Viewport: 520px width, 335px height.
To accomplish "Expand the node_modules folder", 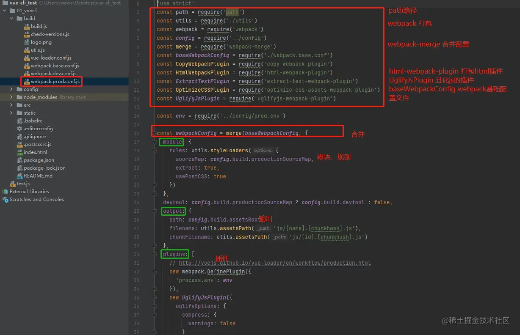I will pyautogui.click(x=12, y=97).
